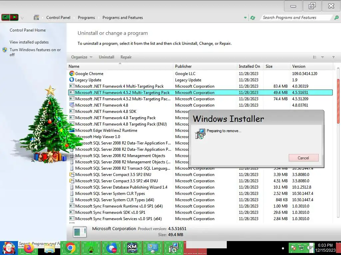341x255 pixels.
Task: Click the green Back navigation arrow
Action: coord(5,17)
